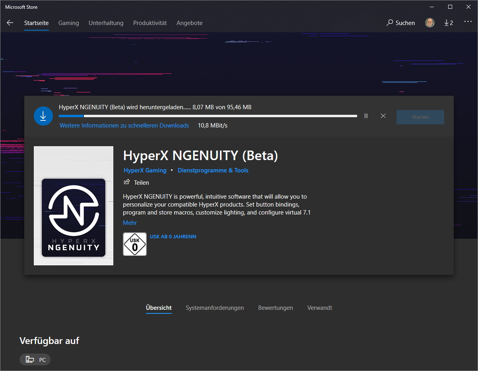
Task: Pause the HyperX NGENUITY download
Action: pos(366,116)
